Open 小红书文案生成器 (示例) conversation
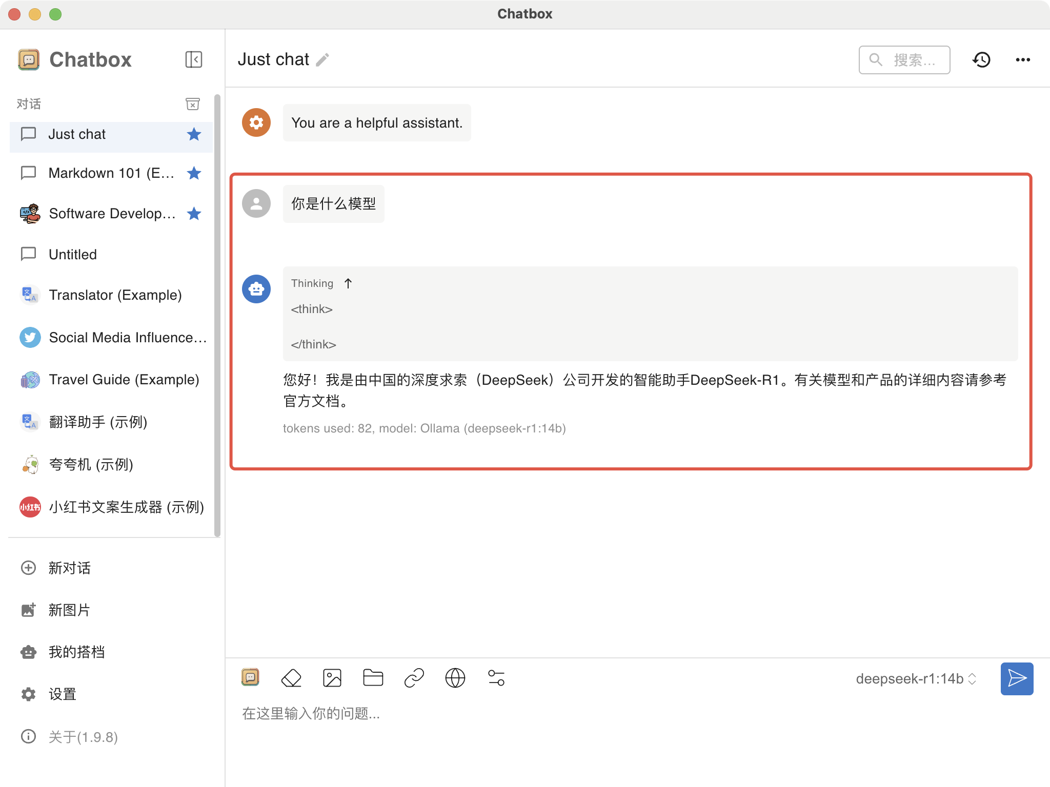 tap(111, 507)
